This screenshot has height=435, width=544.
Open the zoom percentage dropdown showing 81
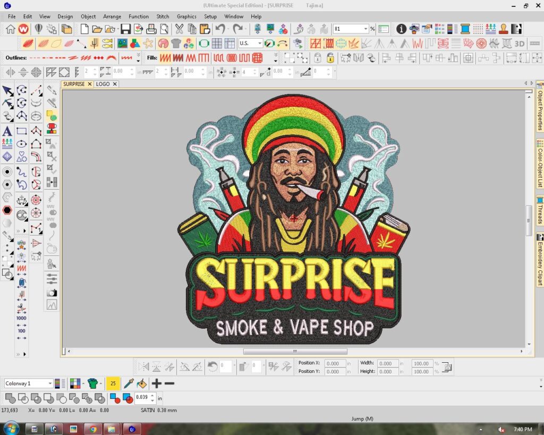365,29
